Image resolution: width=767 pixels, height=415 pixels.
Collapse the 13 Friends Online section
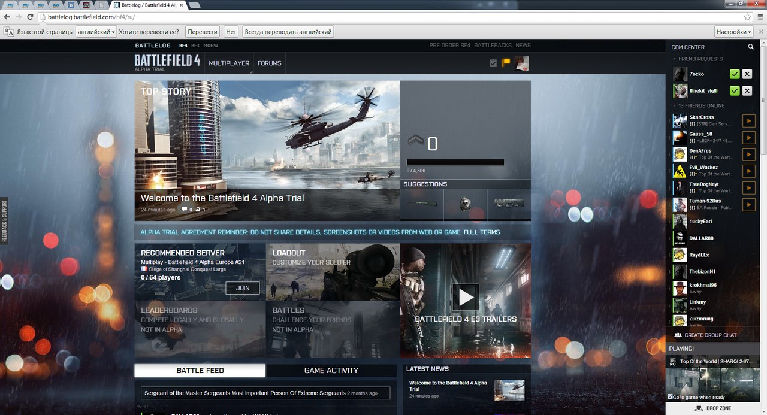[x=698, y=105]
